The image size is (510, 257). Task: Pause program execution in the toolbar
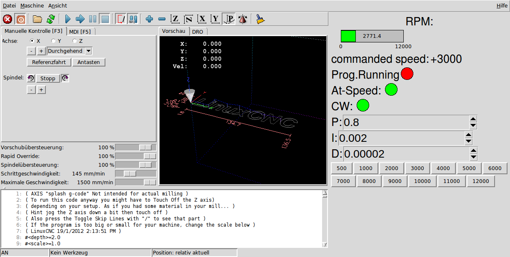pos(93,19)
